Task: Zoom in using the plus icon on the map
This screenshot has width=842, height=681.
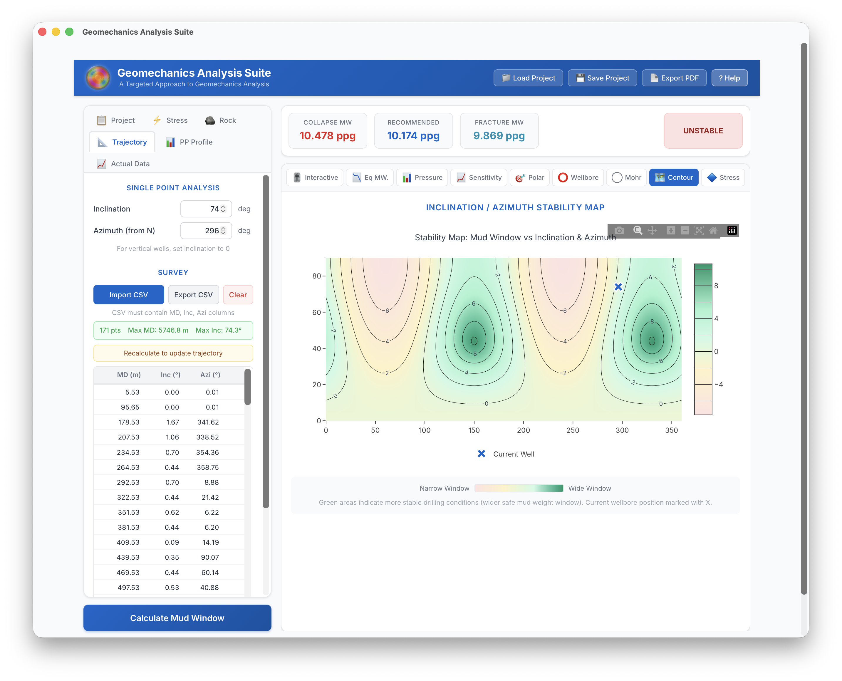Action: coord(671,231)
